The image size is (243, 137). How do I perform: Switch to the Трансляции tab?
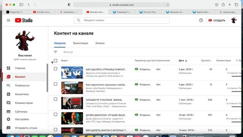pos(80,43)
